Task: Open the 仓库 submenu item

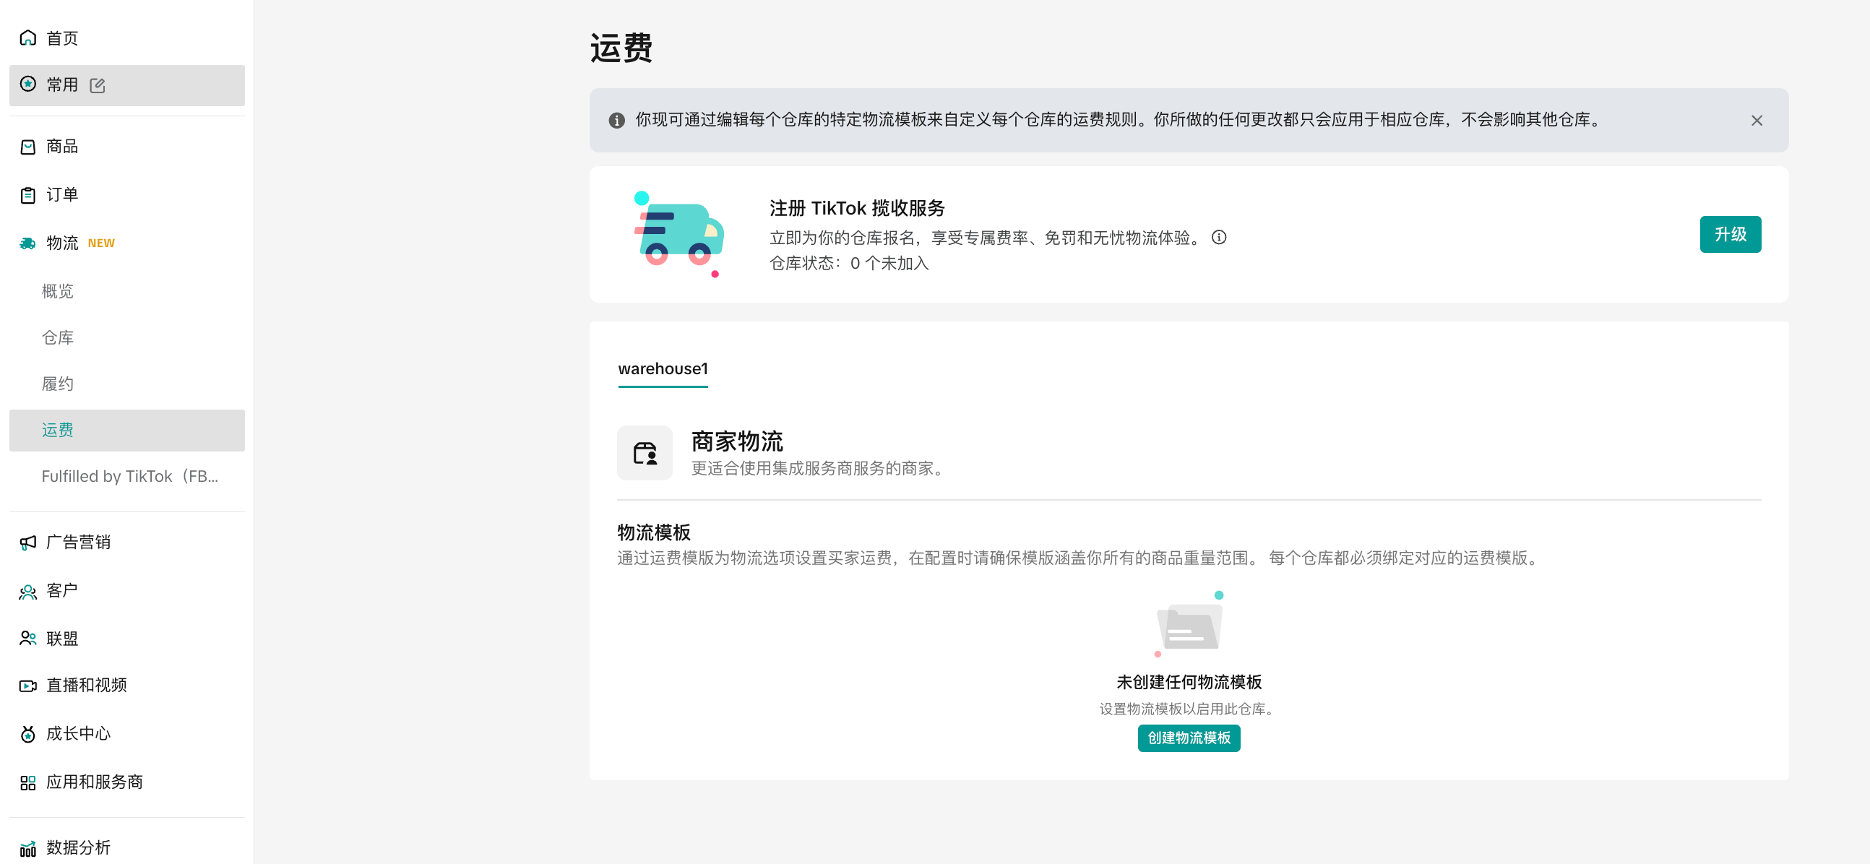Action: [x=58, y=337]
